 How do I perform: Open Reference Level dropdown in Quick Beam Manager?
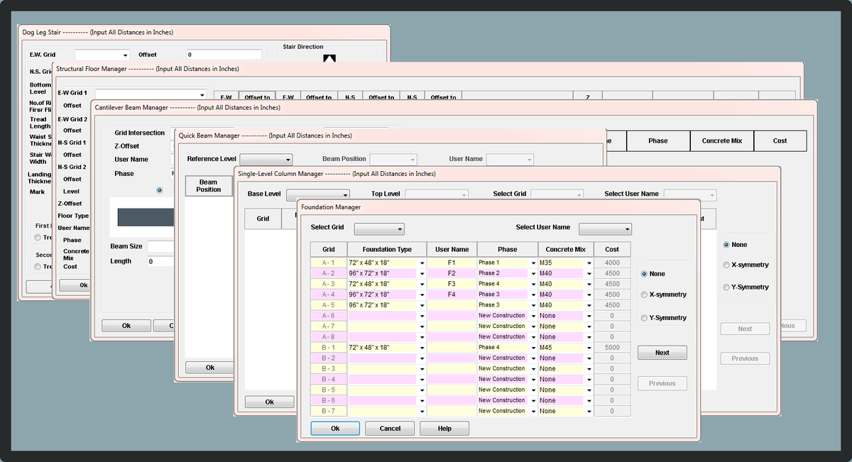[x=266, y=160]
